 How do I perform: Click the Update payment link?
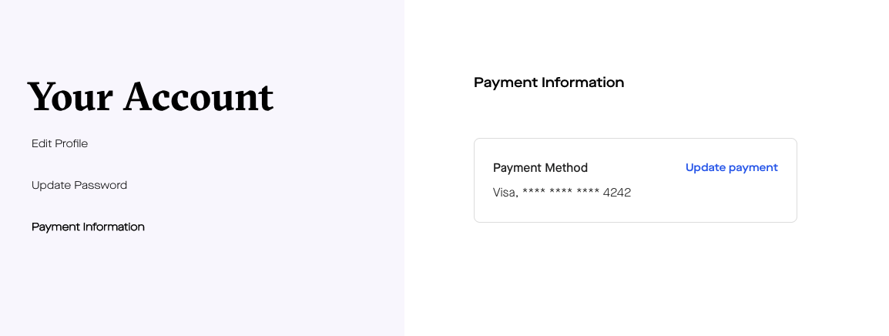pyautogui.click(x=731, y=167)
